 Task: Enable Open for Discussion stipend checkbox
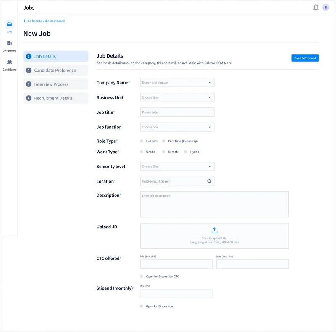coord(141,306)
